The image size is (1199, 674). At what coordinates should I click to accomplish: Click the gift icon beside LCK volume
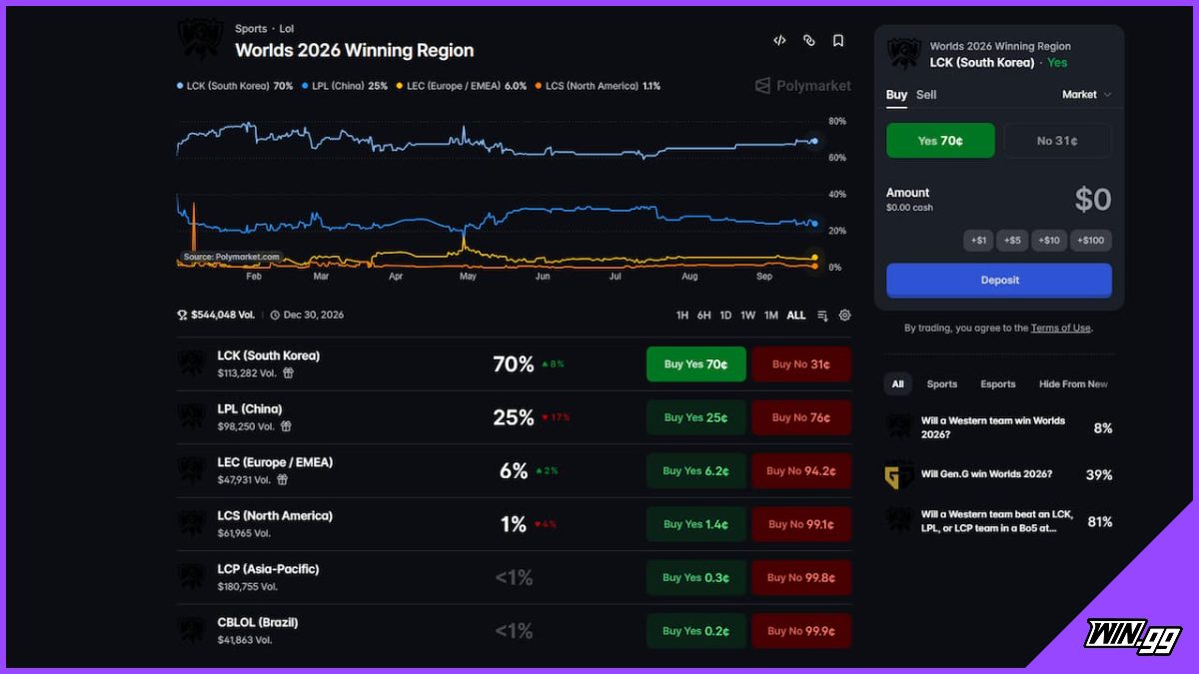[x=288, y=372]
